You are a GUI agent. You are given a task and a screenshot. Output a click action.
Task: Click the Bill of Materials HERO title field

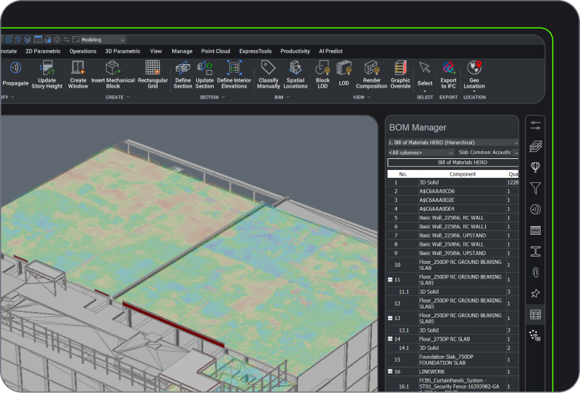[x=453, y=163]
